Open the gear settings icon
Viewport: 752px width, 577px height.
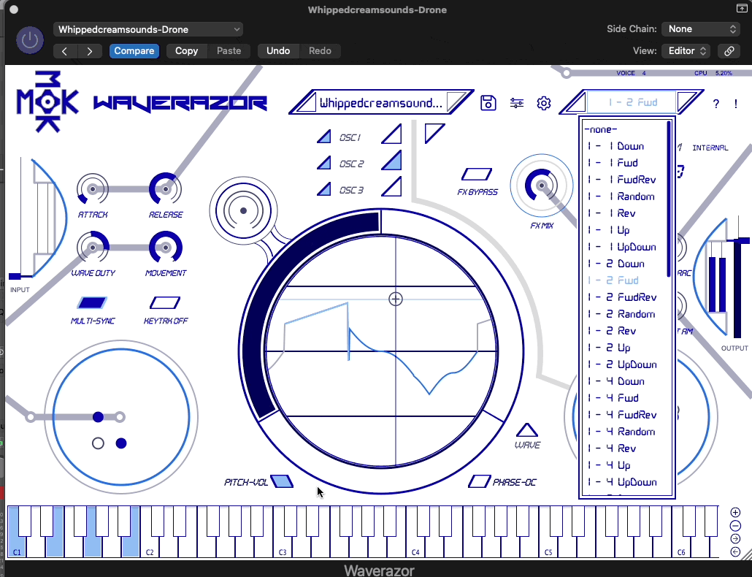click(544, 103)
